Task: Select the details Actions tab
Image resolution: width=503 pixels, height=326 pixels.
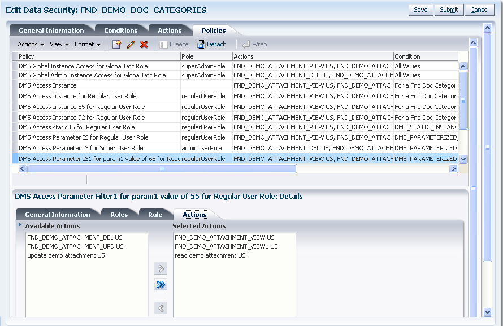Action: click(194, 215)
